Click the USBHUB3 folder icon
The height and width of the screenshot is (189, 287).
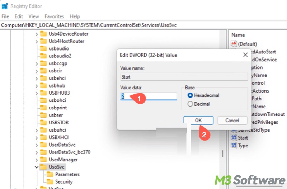(x=43, y=93)
